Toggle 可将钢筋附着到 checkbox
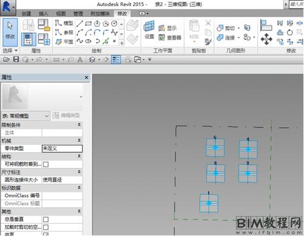The image size is (304, 236). (46, 164)
